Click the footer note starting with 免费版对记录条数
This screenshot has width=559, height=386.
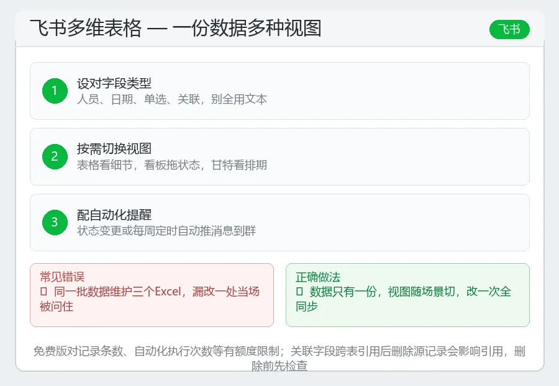[279, 358]
